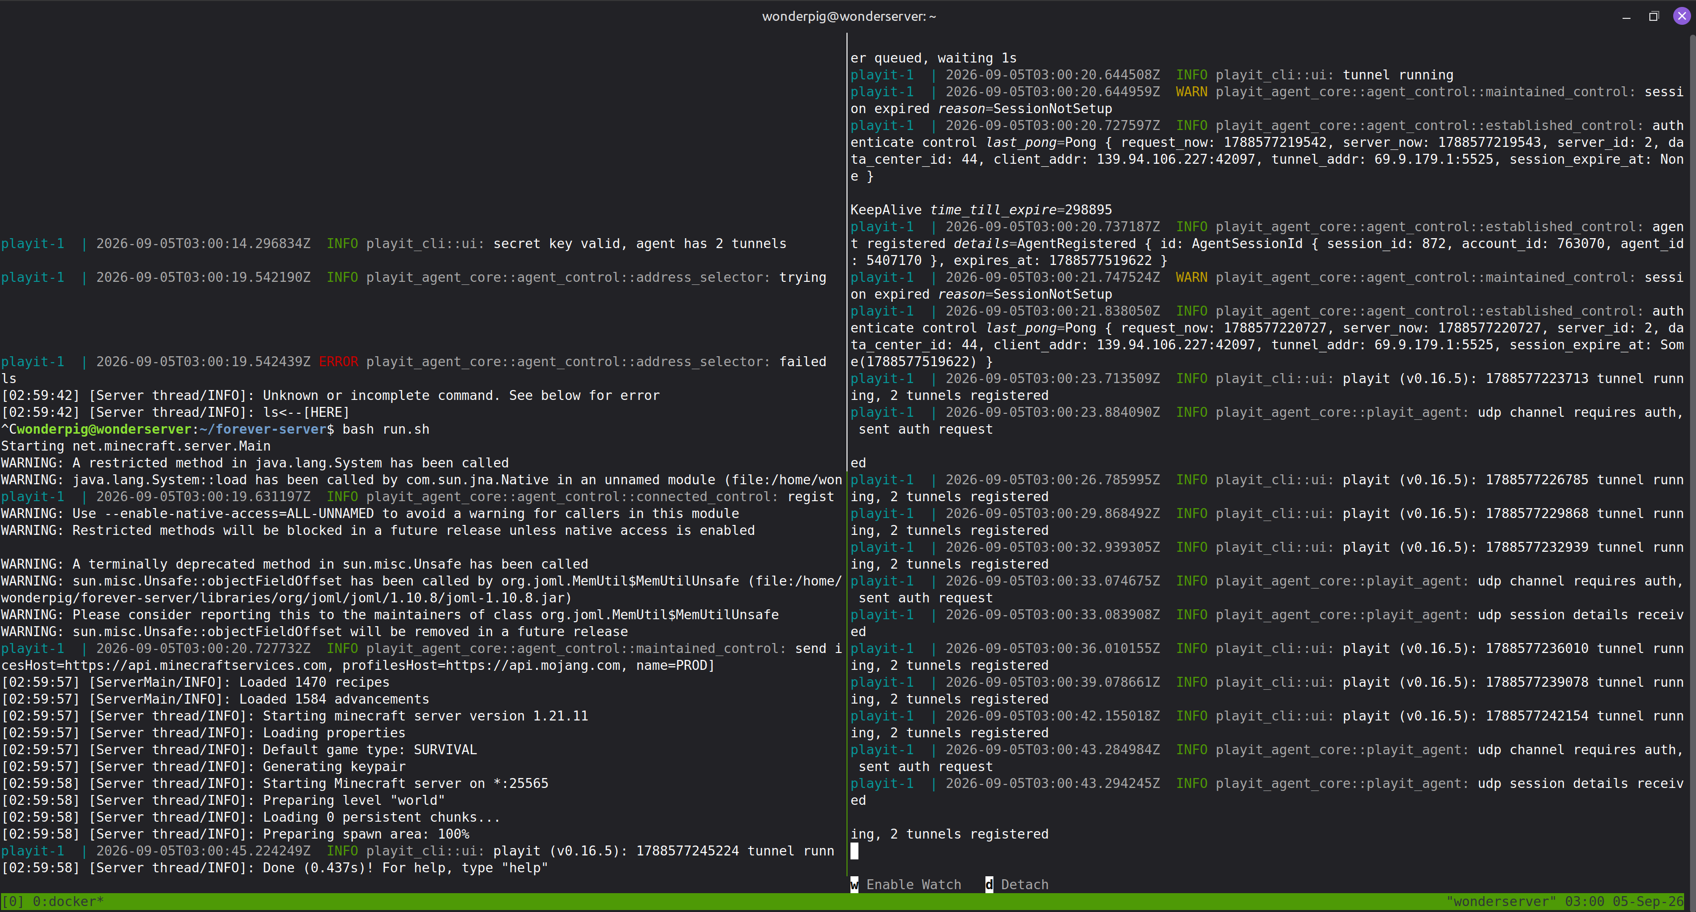The image size is (1696, 912).
Task: Click the cursor block in right pane
Action: (854, 851)
